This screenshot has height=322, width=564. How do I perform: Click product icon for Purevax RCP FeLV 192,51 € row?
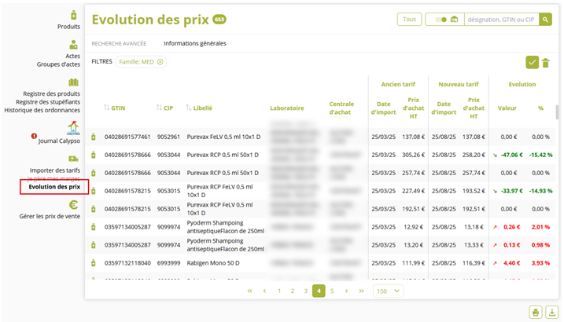[x=94, y=209]
